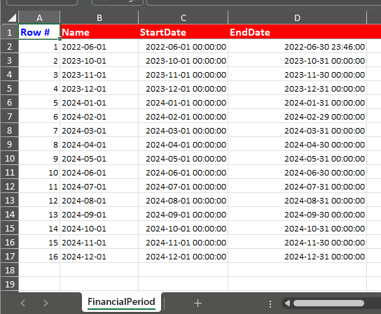Click the StartDate header cell
The width and height of the screenshot is (381, 314).
(x=183, y=31)
